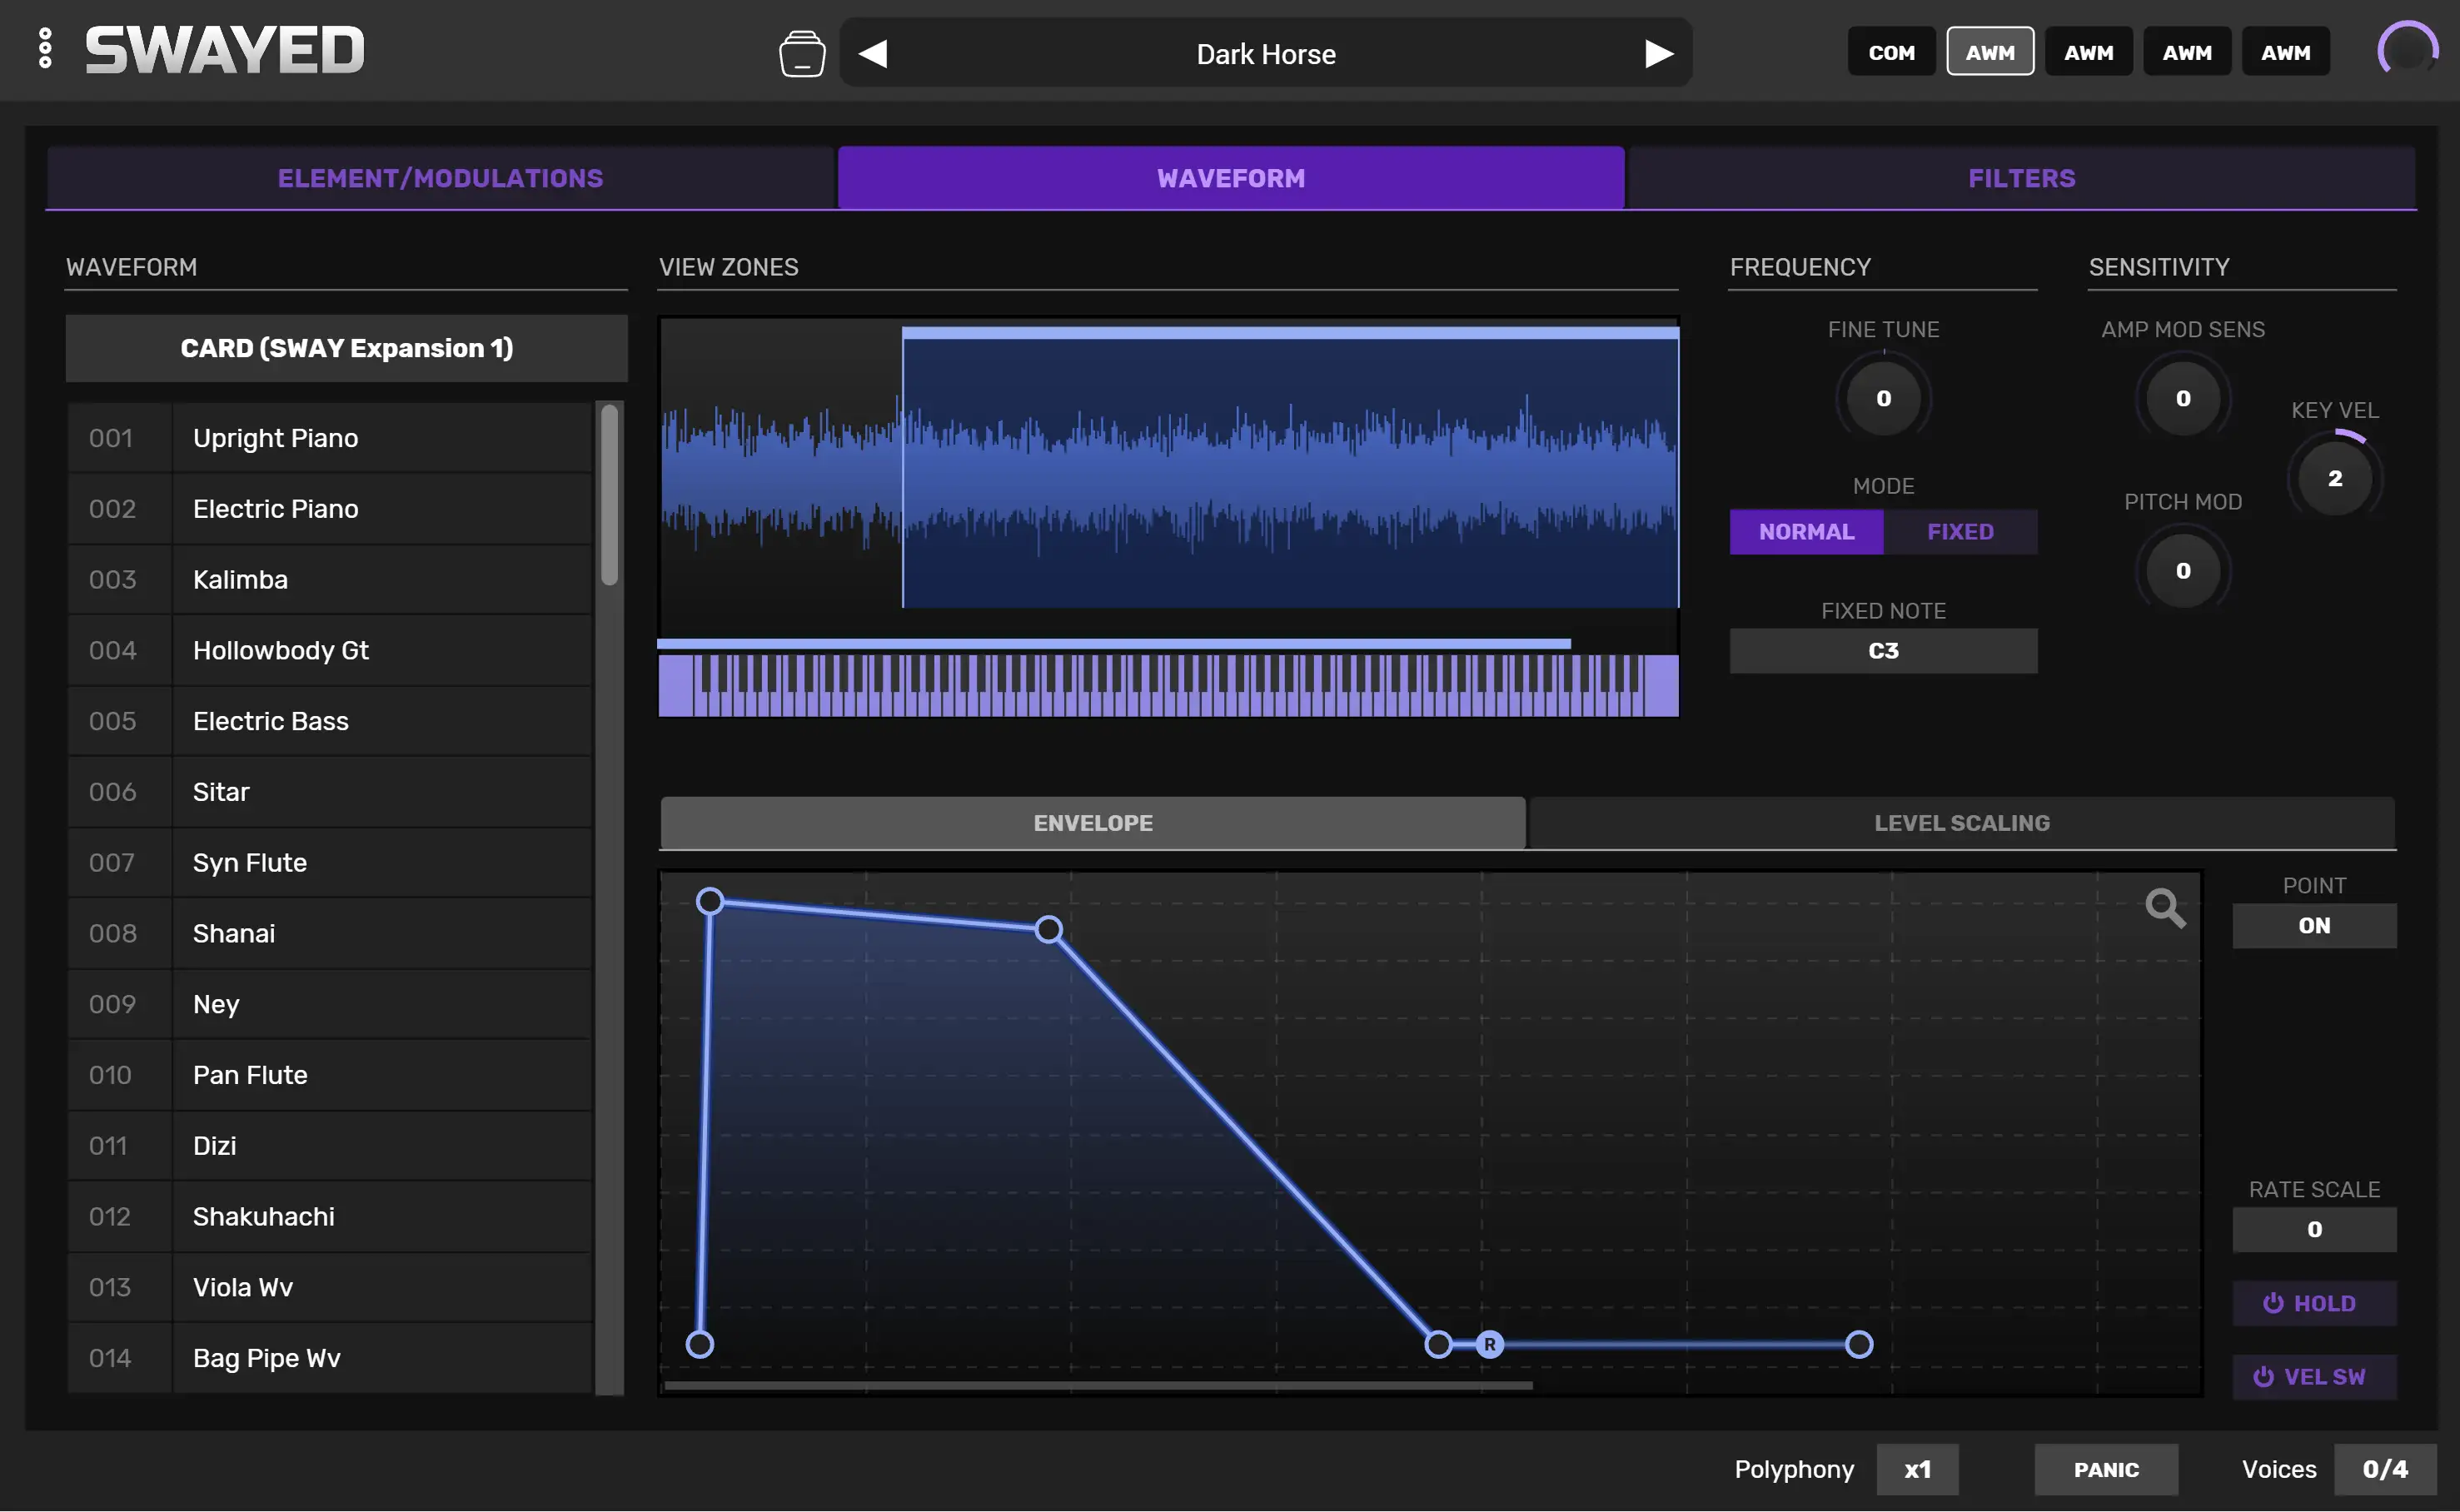Click the preset library bucket icon

point(801,53)
